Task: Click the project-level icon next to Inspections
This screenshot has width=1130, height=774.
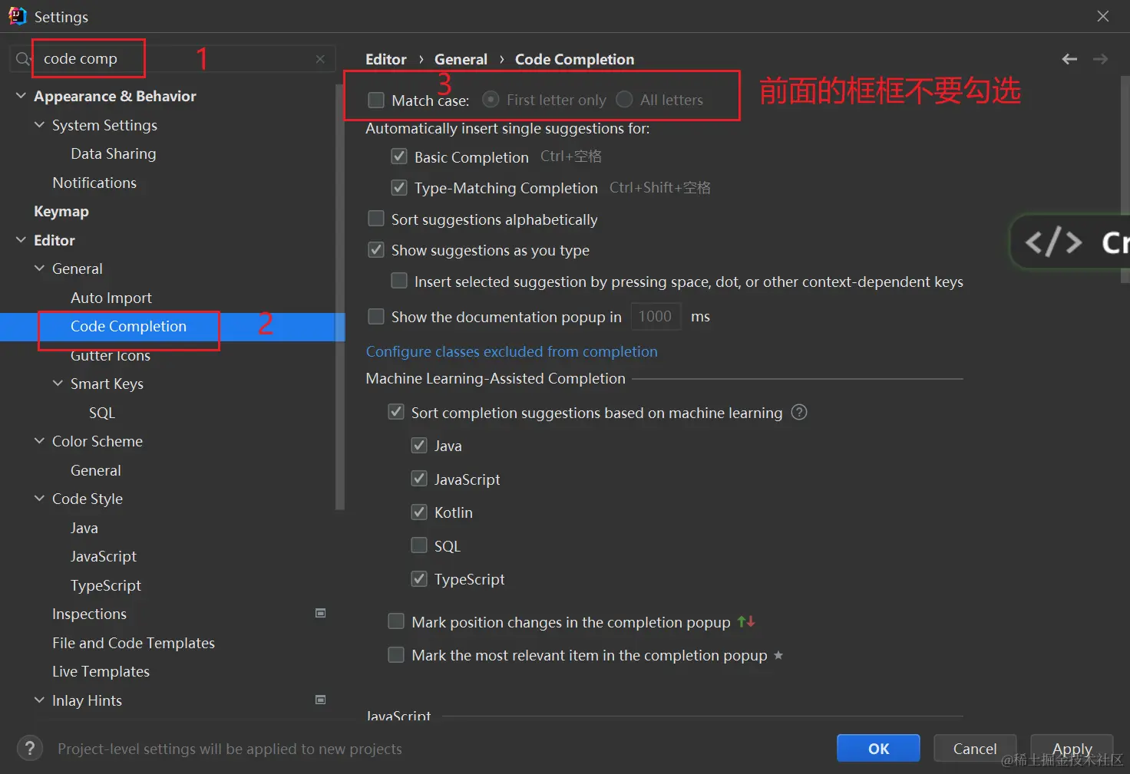Action: click(x=321, y=613)
